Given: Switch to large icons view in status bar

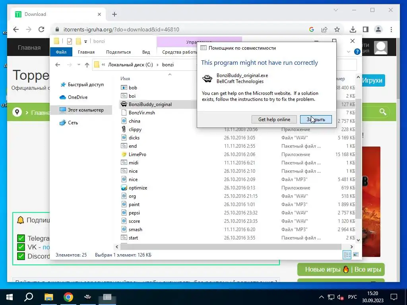Looking at the screenshot, I should (x=356, y=255).
